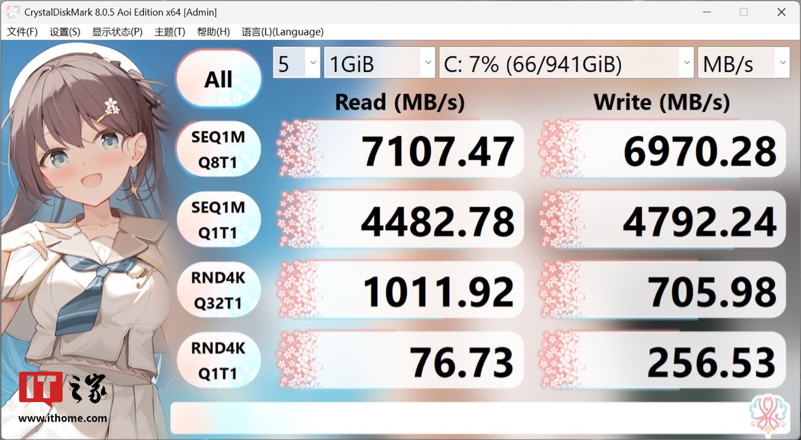Viewport: 801px width, 440px height.
Task: Open the 设置(S) menu
Action: [x=64, y=32]
